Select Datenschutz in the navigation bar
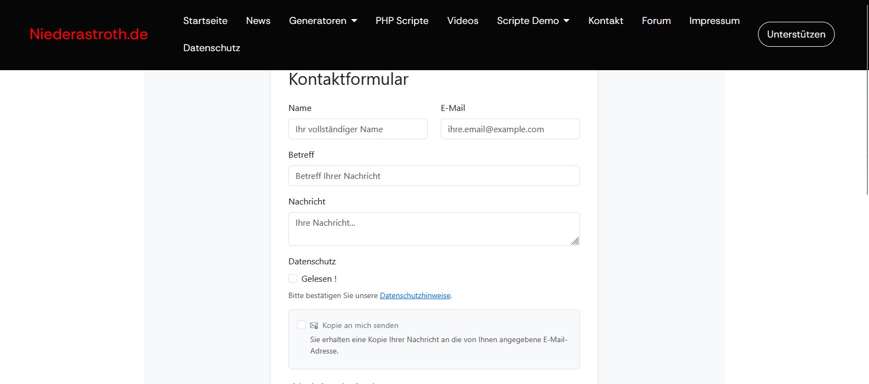Screen dimensions: 869x384 point(212,48)
